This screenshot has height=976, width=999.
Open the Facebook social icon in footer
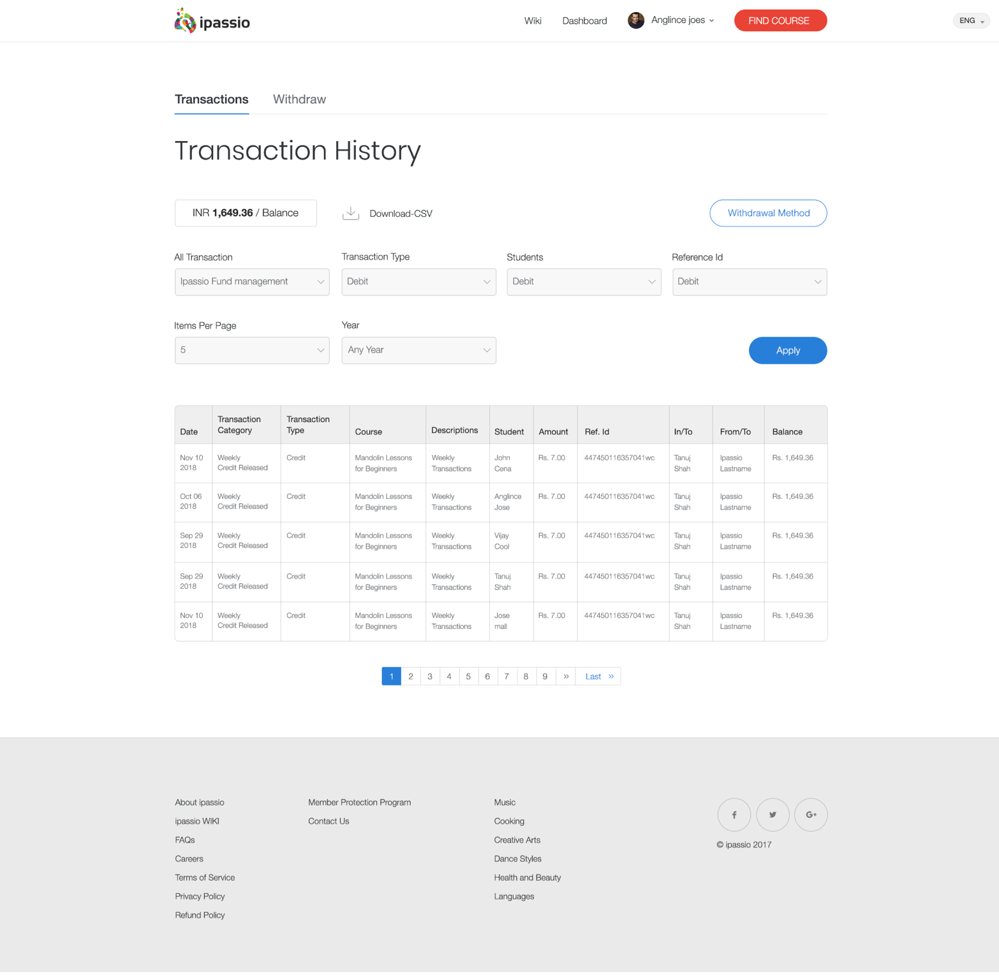734,815
